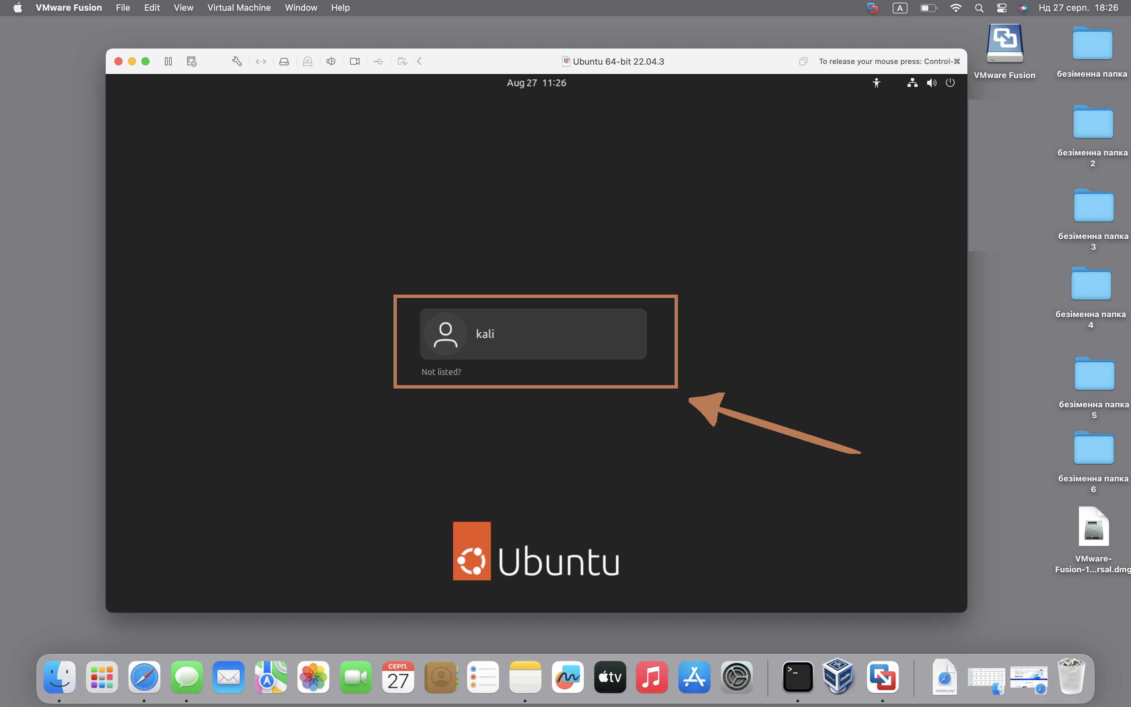Click Ubuntu volume icon in top bar
Viewport: 1131px width, 707px height.
click(x=931, y=83)
